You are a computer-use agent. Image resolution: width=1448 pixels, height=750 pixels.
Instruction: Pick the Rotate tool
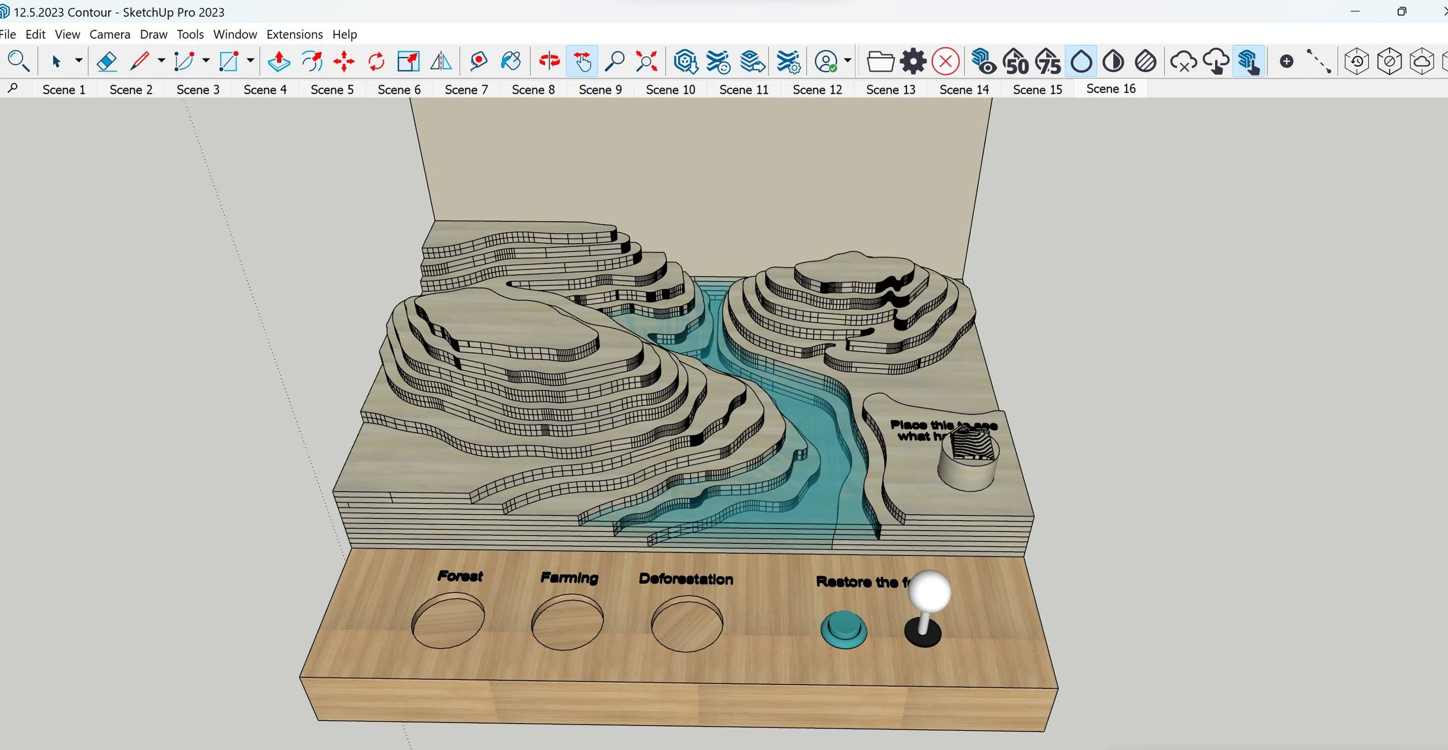tap(376, 61)
